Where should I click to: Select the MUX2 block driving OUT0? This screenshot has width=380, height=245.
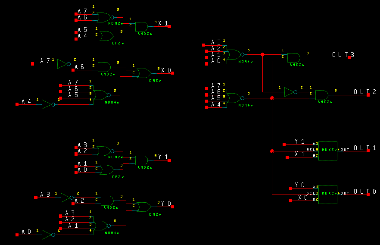(x=328, y=195)
